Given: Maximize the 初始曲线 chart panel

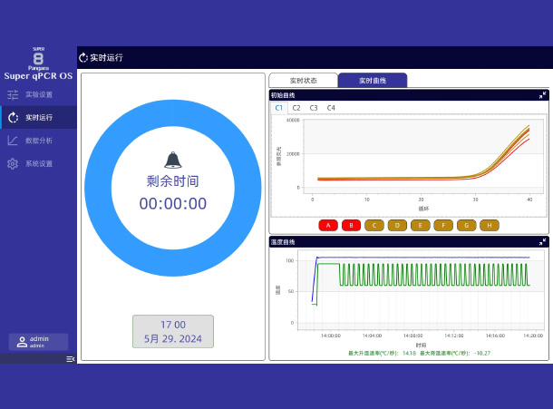Looking at the screenshot, I should point(542,95).
